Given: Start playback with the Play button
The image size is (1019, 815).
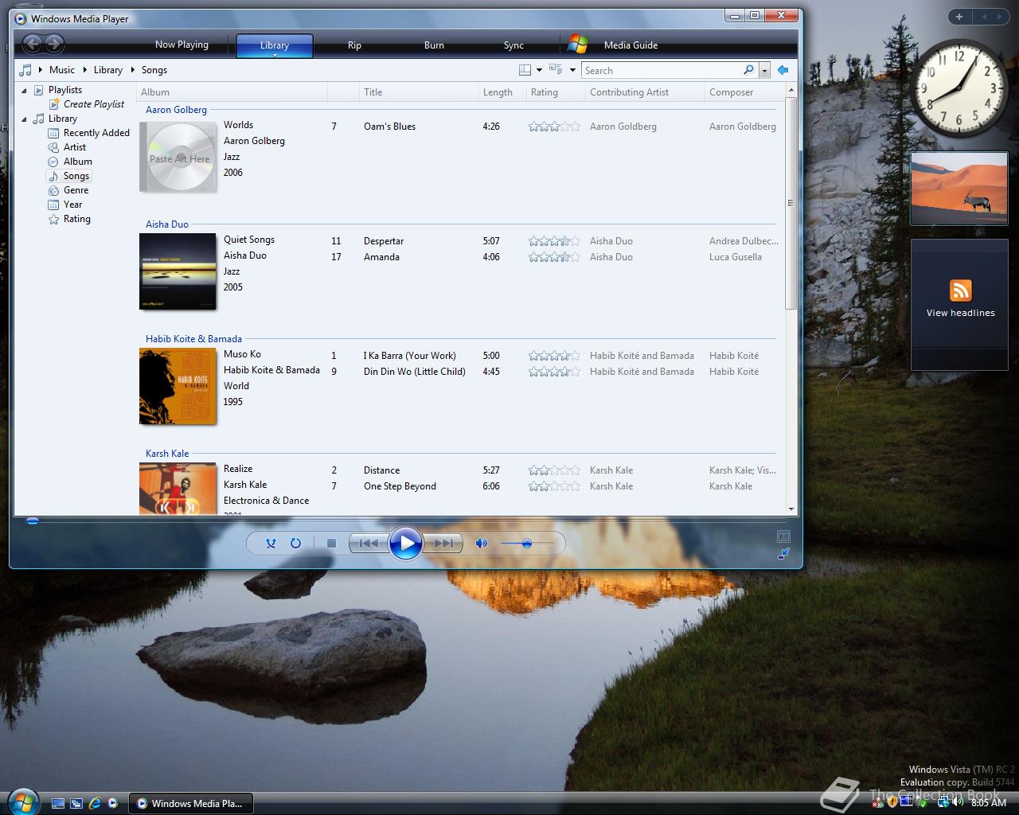Looking at the screenshot, I should pyautogui.click(x=406, y=543).
